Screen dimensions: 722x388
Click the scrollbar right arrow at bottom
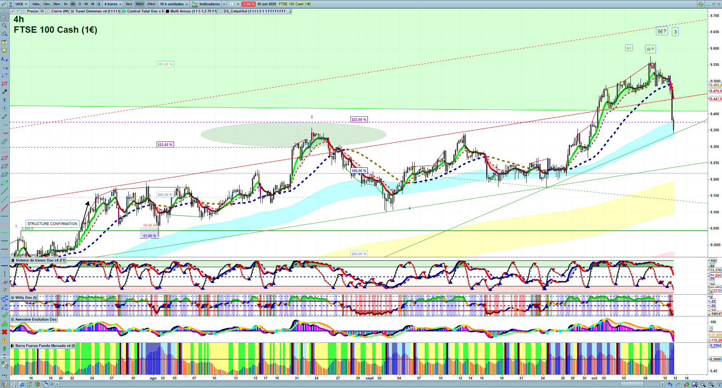pos(663,384)
